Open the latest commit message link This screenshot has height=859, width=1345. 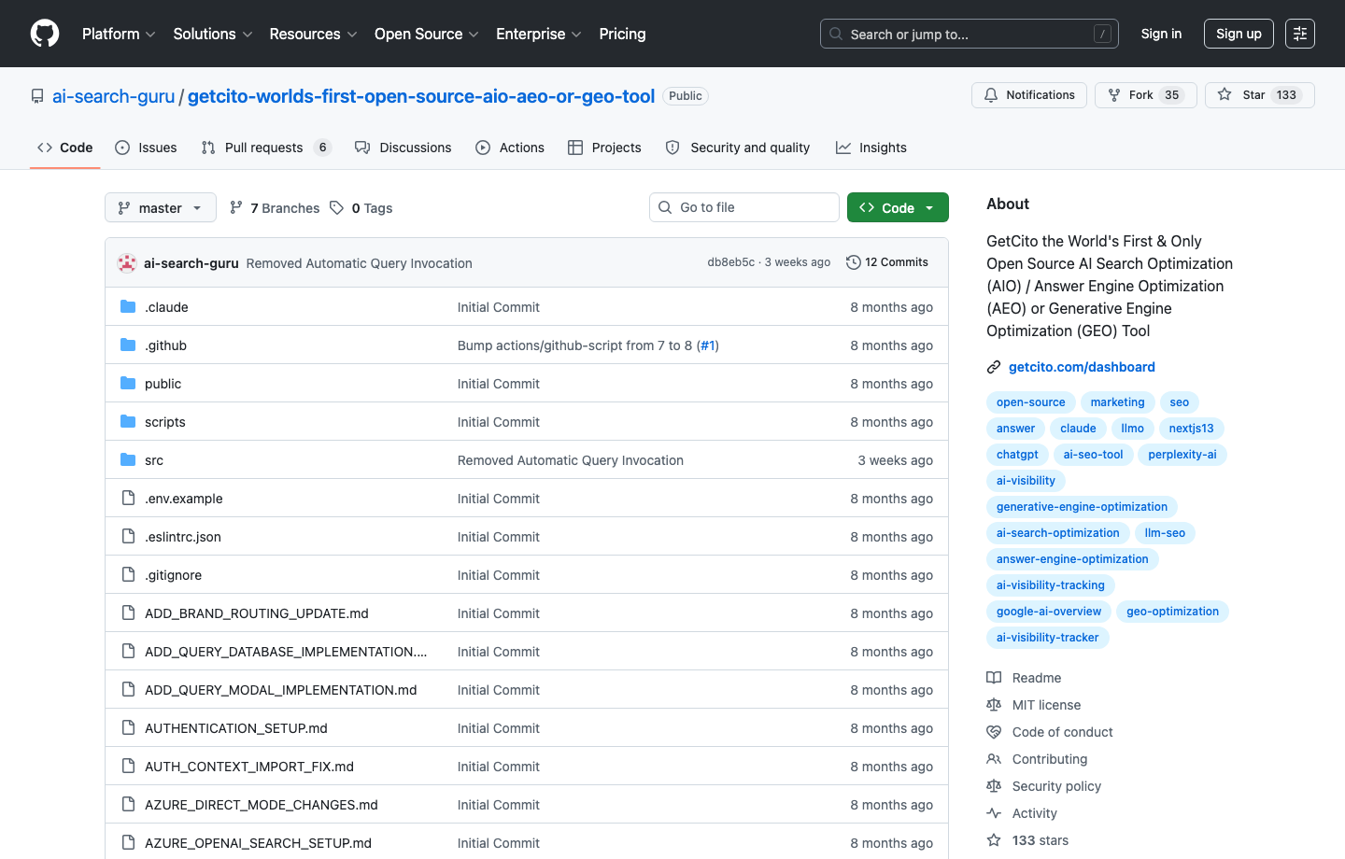[x=360, y=263]
